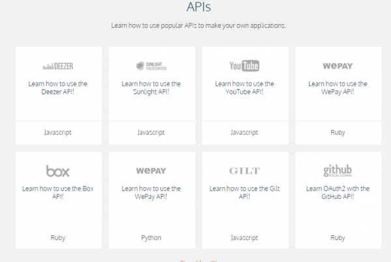
Task: Click the Javascript label on the Gilt card
Action: pyautogui.click(x=244, y=237)
